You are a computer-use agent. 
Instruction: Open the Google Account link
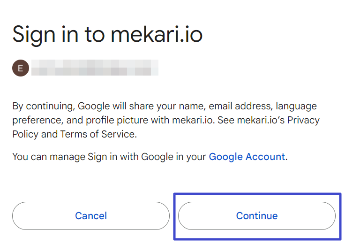point(247,157)
